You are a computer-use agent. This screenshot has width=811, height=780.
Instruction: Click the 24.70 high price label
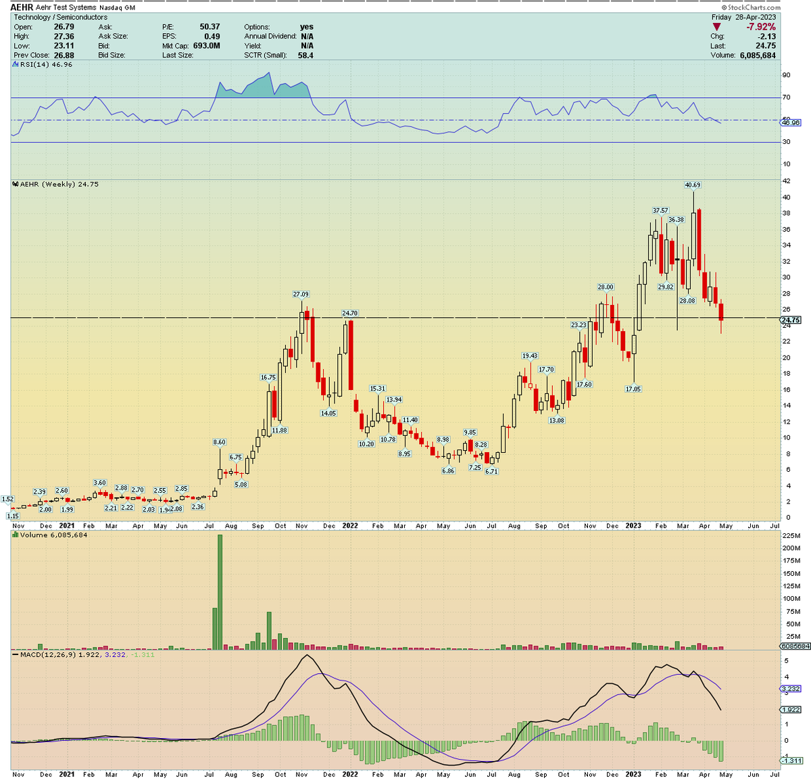click(349, 314)
